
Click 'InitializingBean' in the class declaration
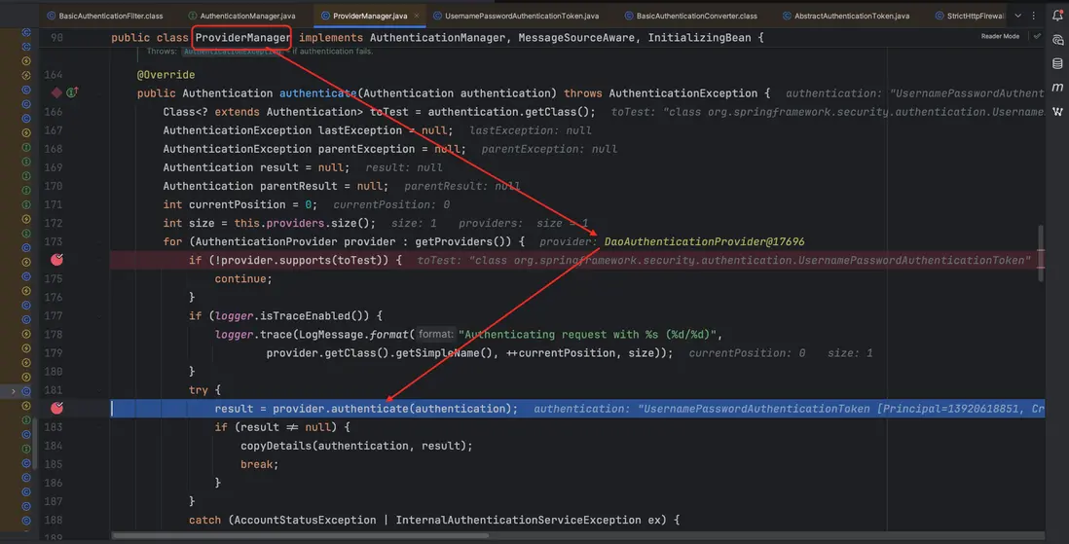point(699,38)
